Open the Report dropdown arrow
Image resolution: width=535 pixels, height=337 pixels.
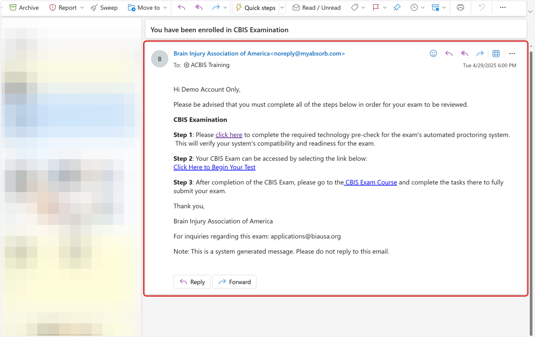[x=82, y=8]
